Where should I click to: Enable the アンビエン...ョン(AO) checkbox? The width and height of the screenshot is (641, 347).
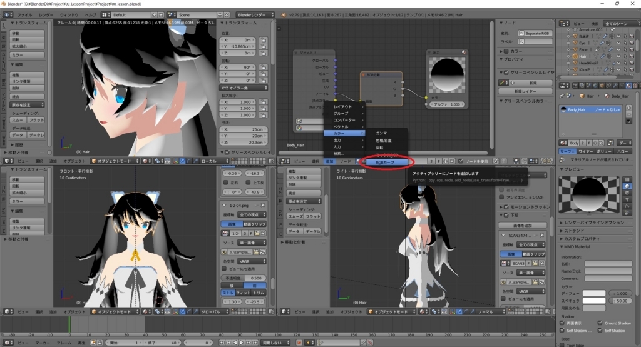pos(501,197)
